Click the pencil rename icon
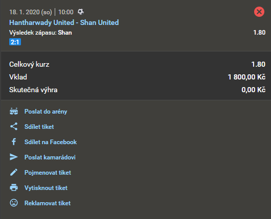Viewport: 271px width, 219px height. point(14,172)
